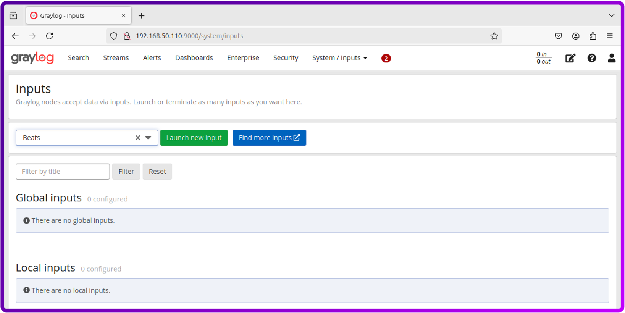
Task: Bookmark the page with the star icon
Action: (x=494, y=36)
